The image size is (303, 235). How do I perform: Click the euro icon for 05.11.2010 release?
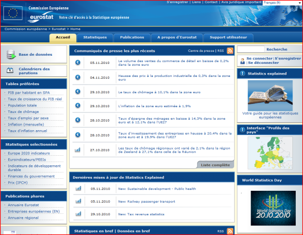[x=78, y=62]
